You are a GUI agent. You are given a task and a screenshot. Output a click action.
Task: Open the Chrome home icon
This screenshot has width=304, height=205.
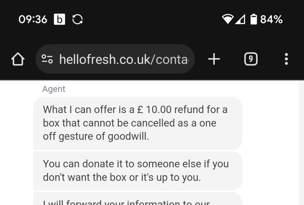[18, 59]
